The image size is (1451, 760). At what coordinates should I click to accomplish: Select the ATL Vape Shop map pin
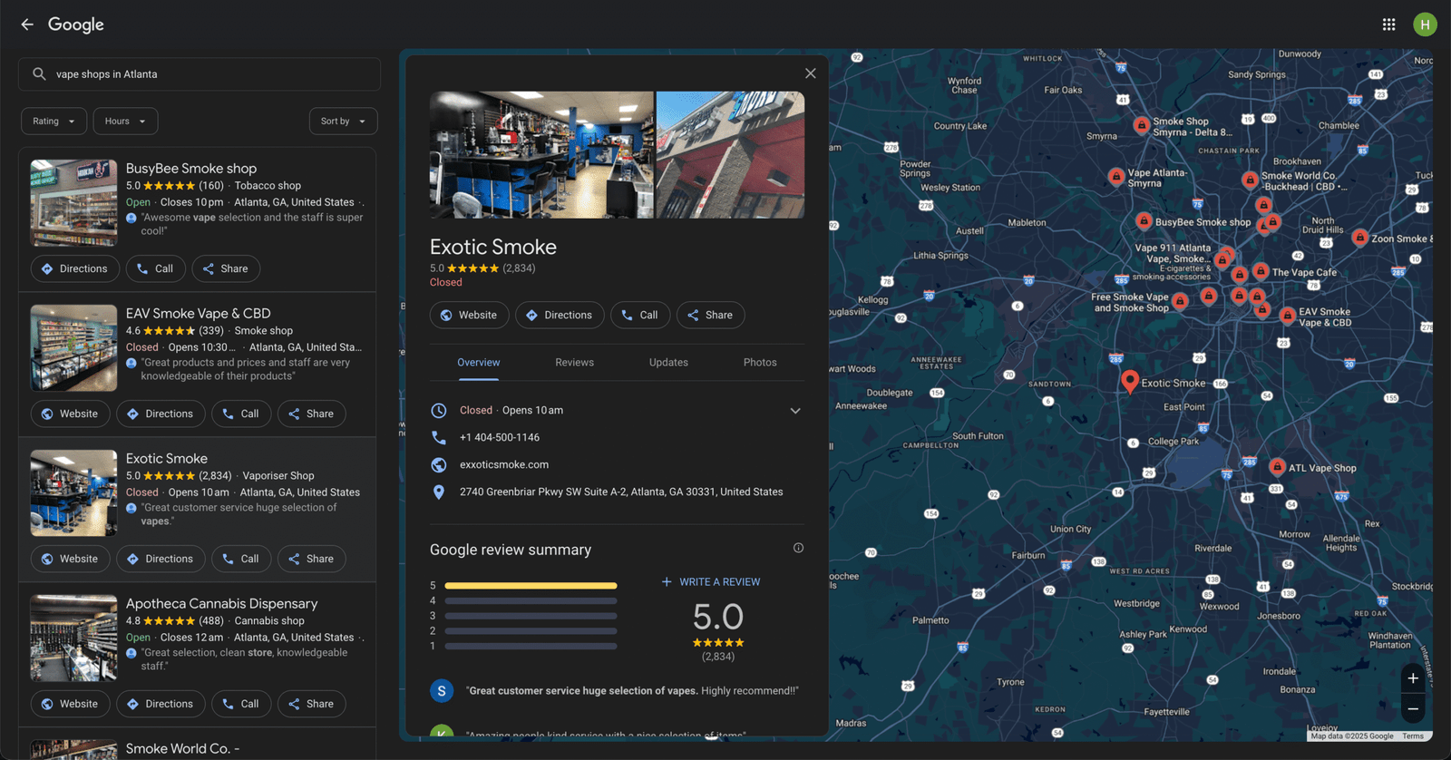point(1277,467)
